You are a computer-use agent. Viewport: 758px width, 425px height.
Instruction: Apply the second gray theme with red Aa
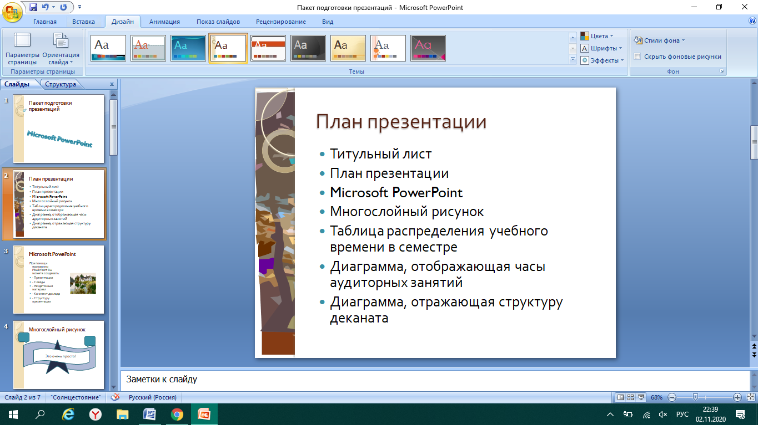coord(148,48)
